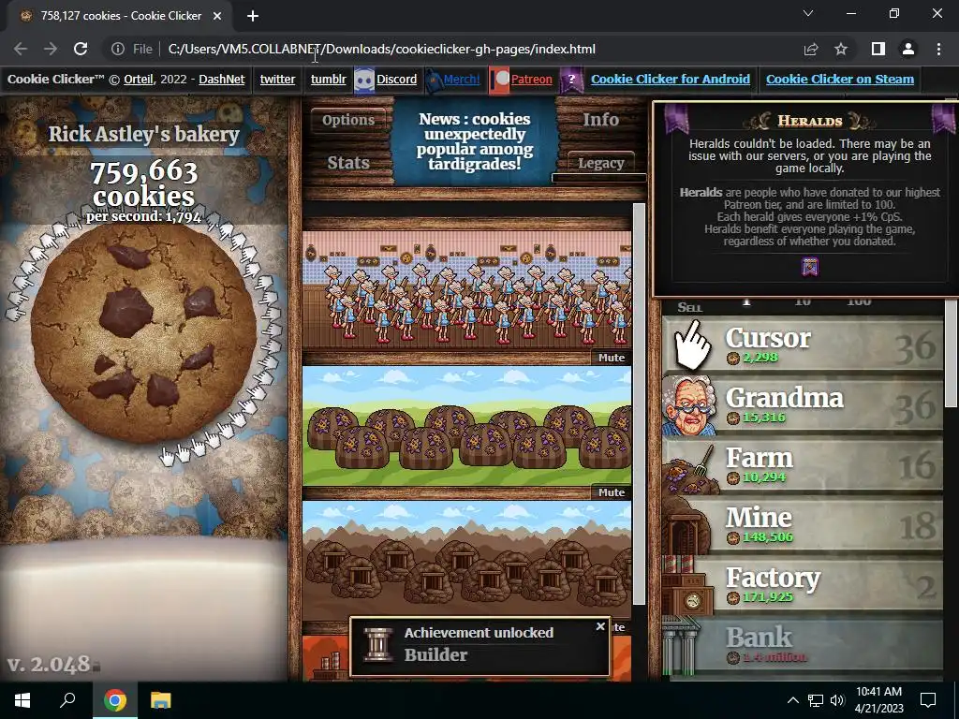Image resolution: width=959 pixels, height=719 pixels.
Task: Open Cookie Clicker for Android link
Action: pyautogui.click(x=671, y=80)
